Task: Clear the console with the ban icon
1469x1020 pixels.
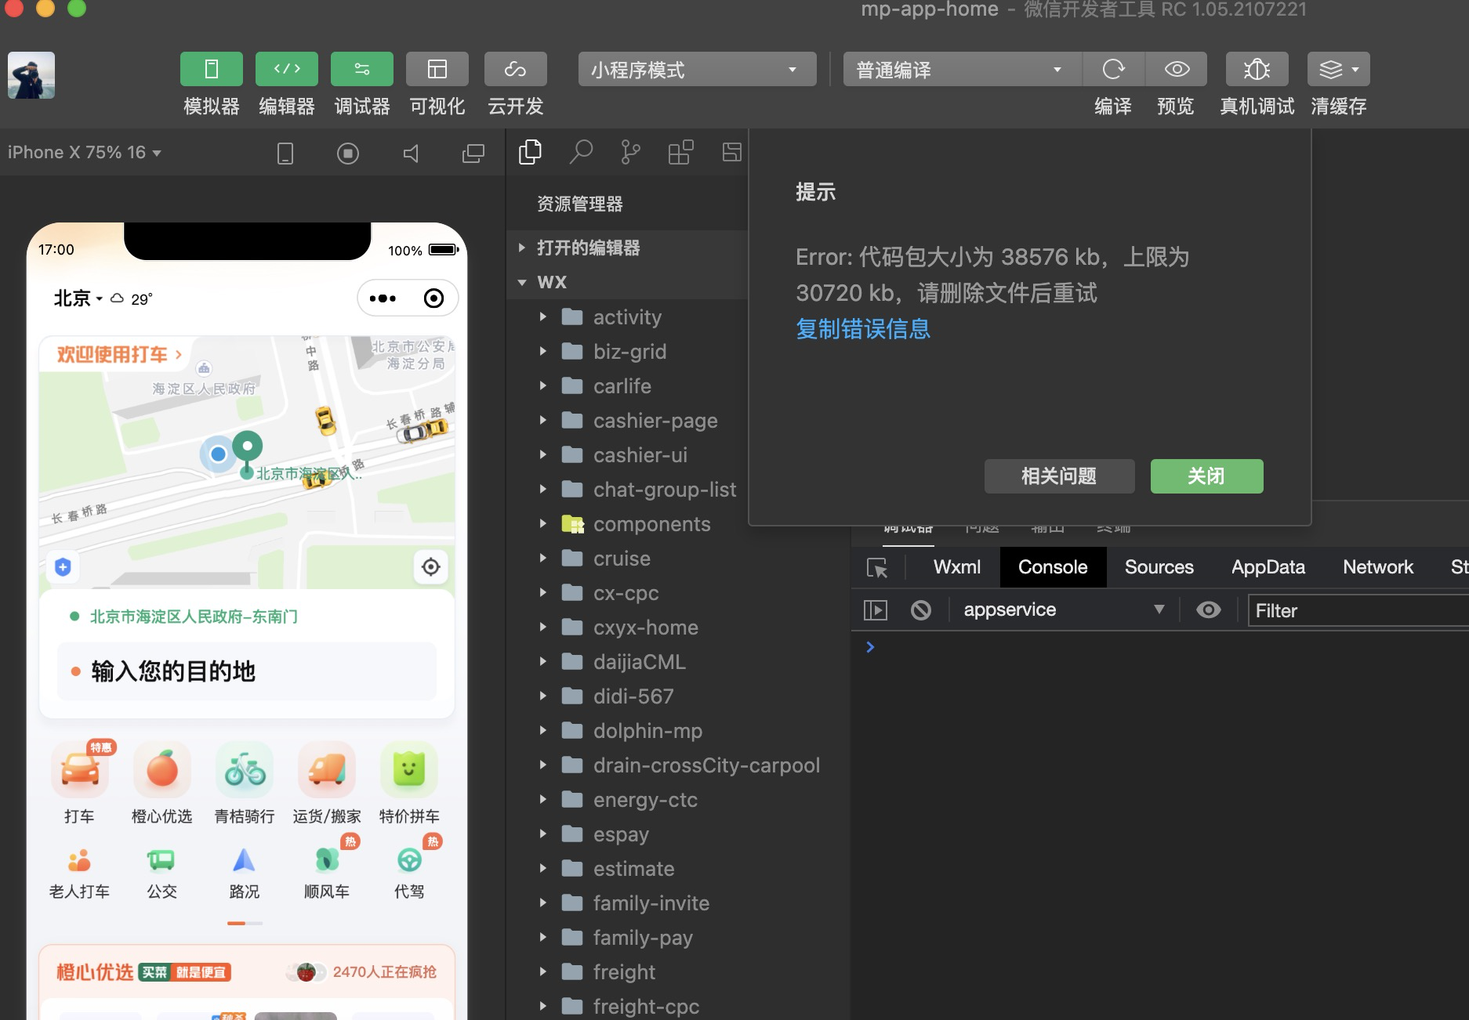Action: click(x=921, y=609)
